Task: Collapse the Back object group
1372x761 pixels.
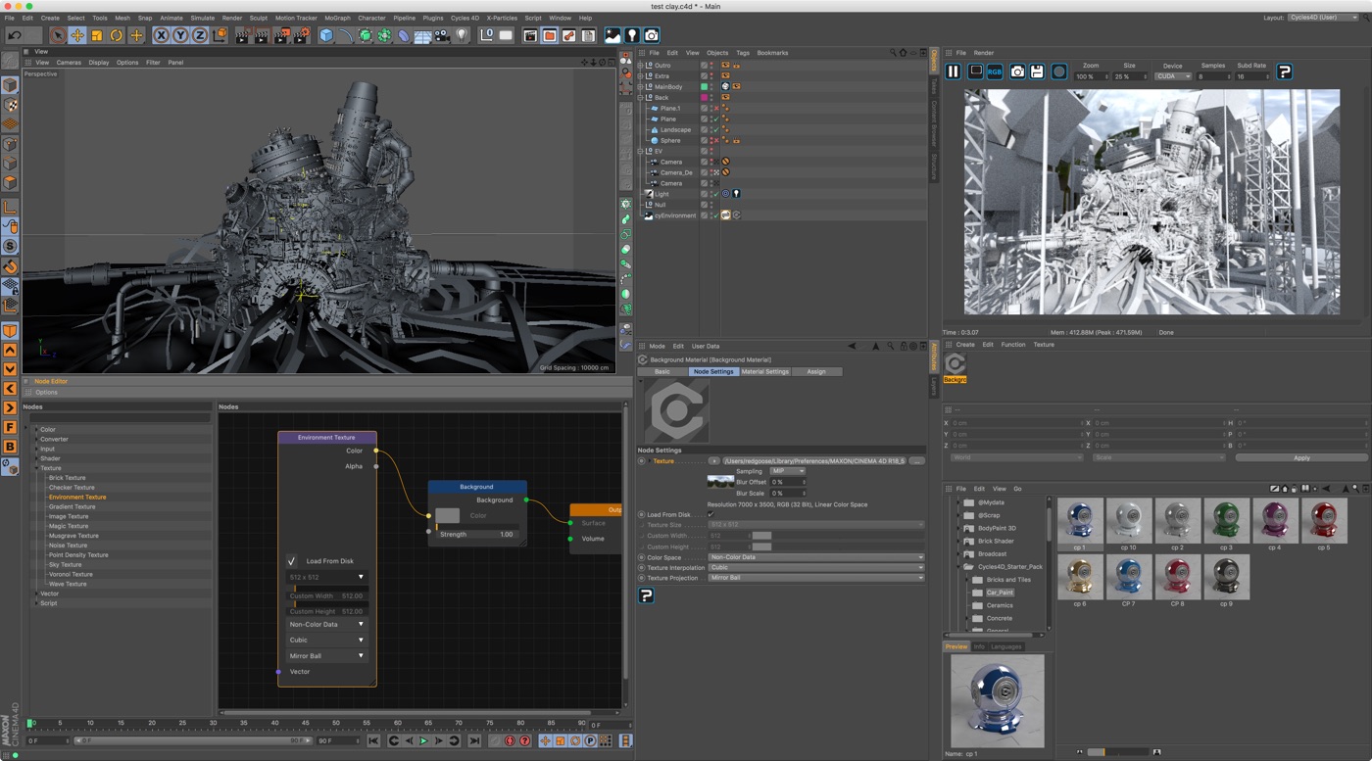Action: click(x=641, y=98)
